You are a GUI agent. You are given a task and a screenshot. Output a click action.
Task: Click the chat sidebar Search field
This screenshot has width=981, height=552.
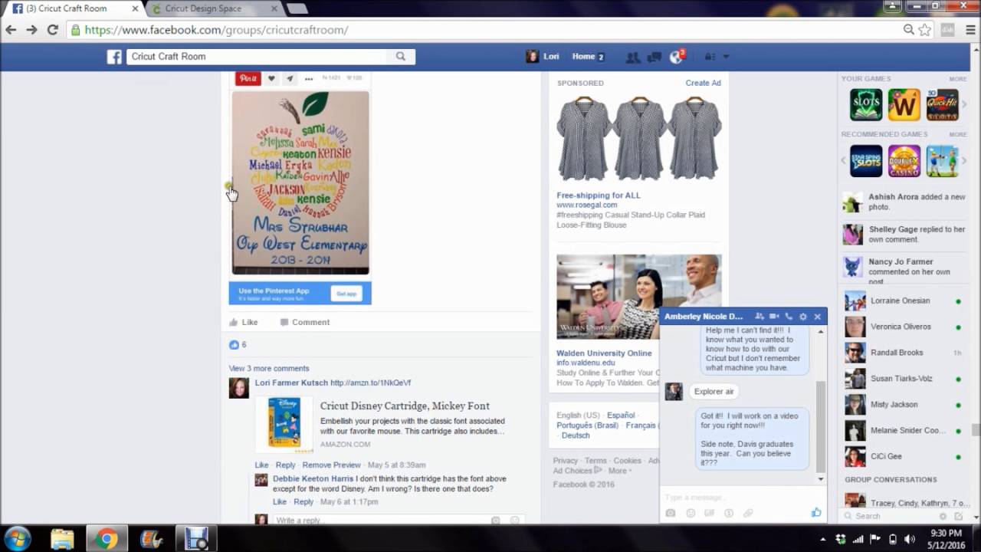tap(889, 517)
